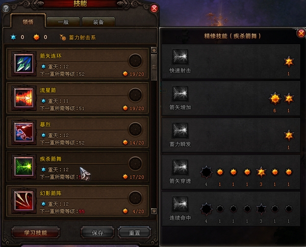Click the 保存 button
Viewport: 306px width, 247px height.
97,232
